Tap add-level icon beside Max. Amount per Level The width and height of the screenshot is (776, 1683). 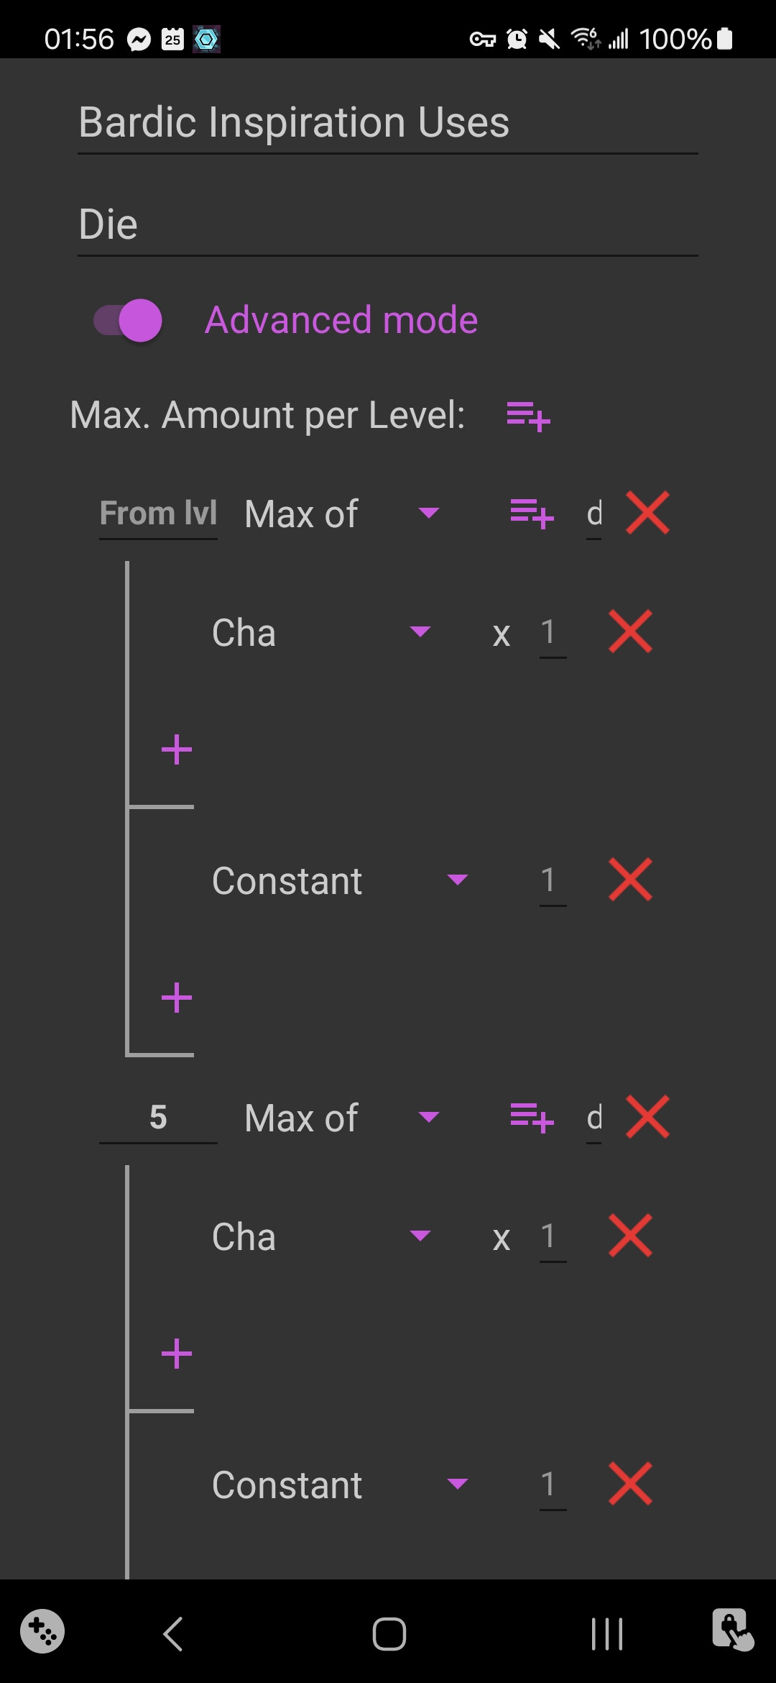[528, 416]
